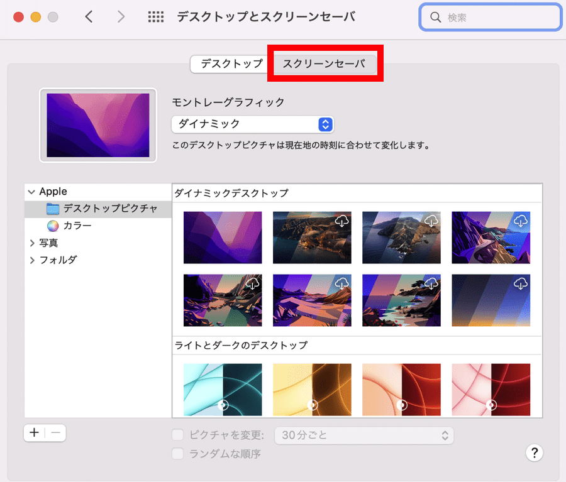The width and height of the screenshot is (566, 482).
Task: Click the plus button to add folder
Action: tap(35, 432)
